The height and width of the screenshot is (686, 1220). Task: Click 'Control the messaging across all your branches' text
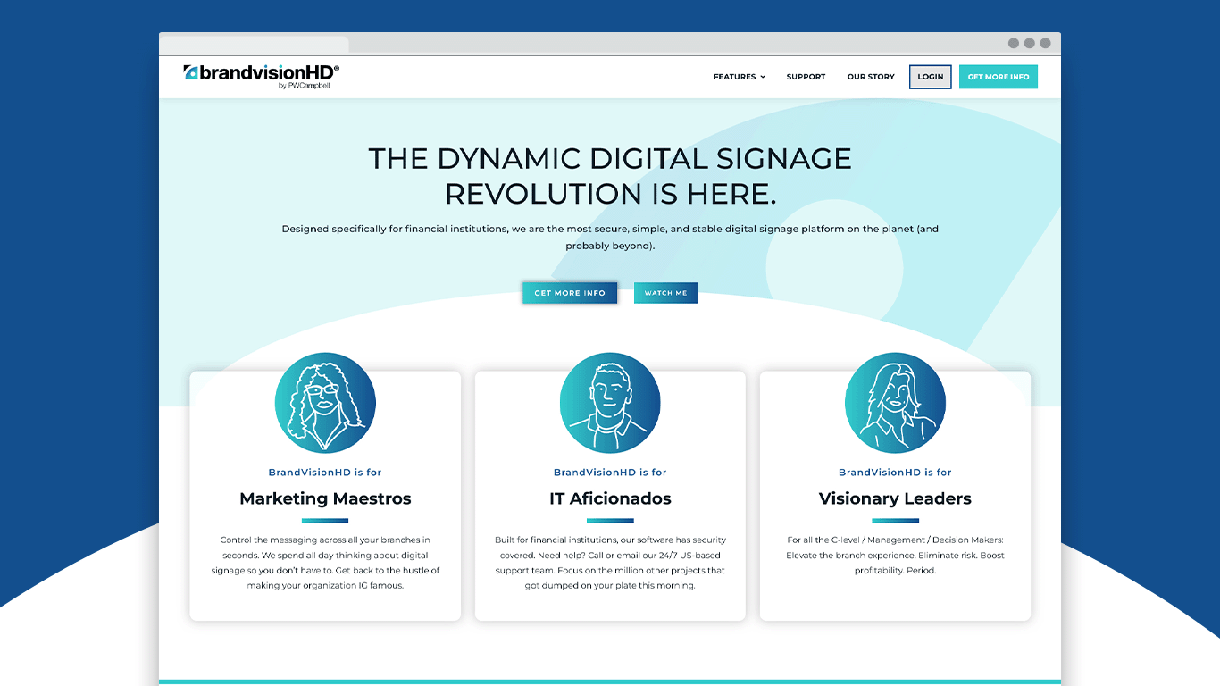(325, 563)
